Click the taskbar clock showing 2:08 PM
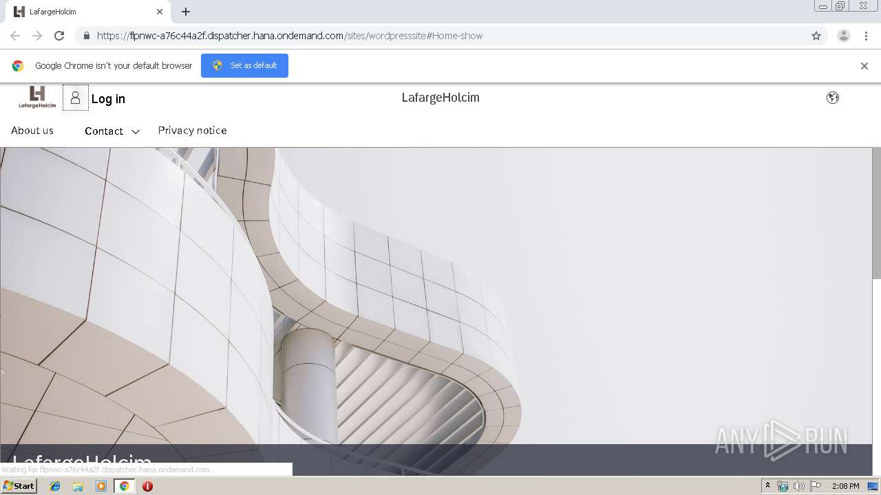881x495 pixels. pyautogui.click(x=845, y=486)
